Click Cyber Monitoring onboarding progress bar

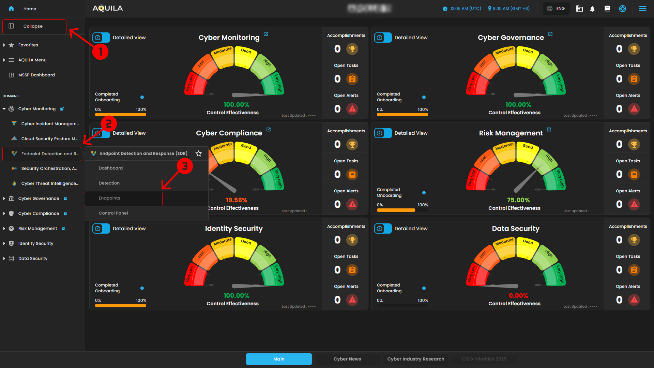120,115
